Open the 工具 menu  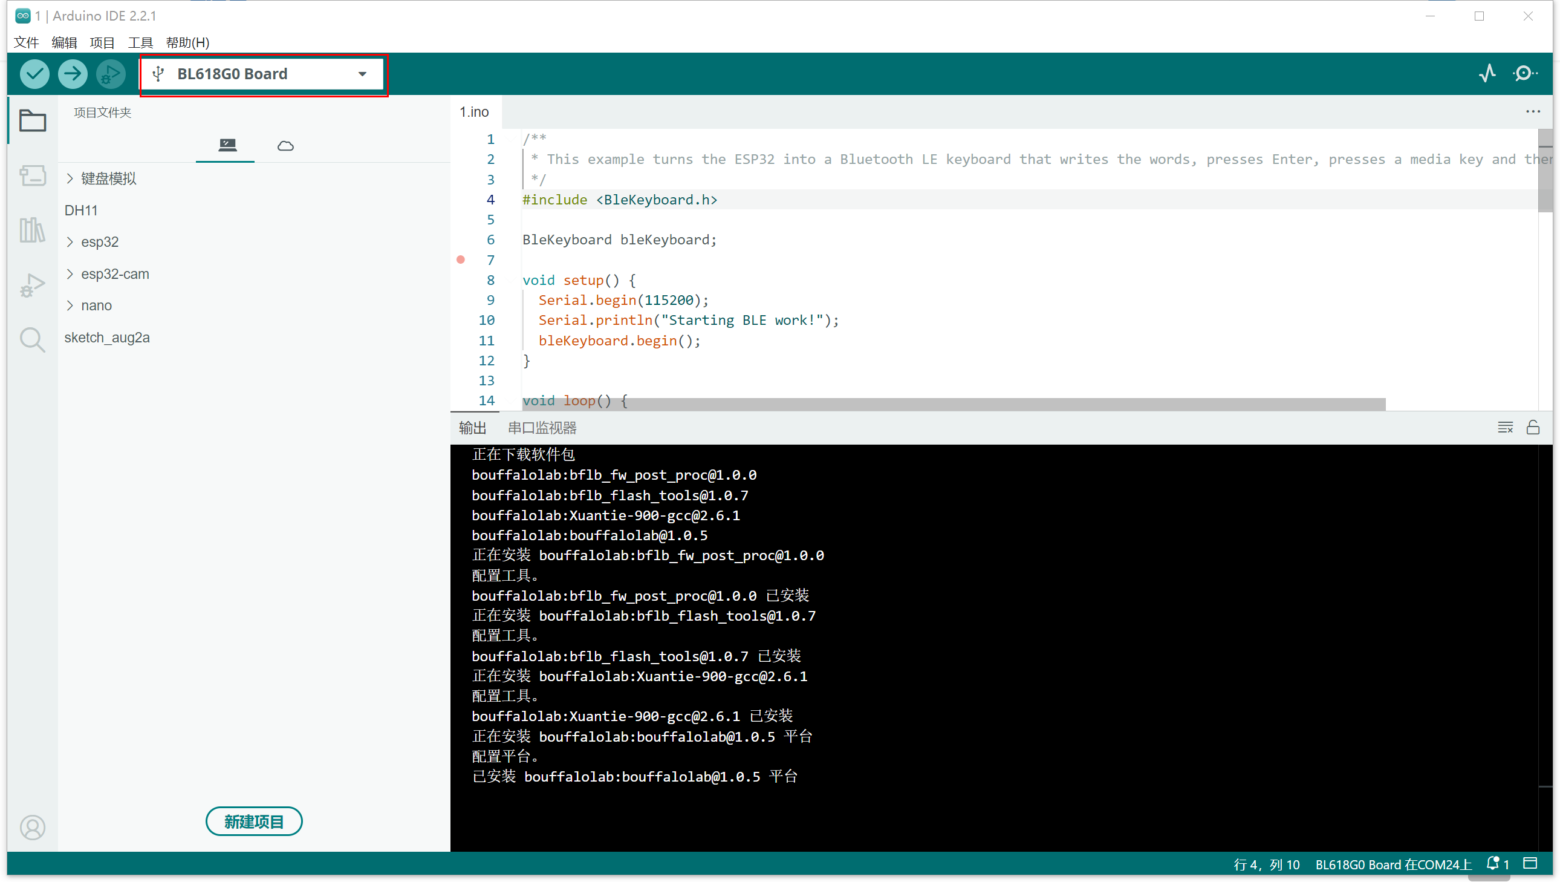(140, 42)
